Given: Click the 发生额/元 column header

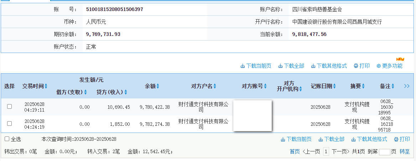Looking at the screenshot, I should (91, 80).
